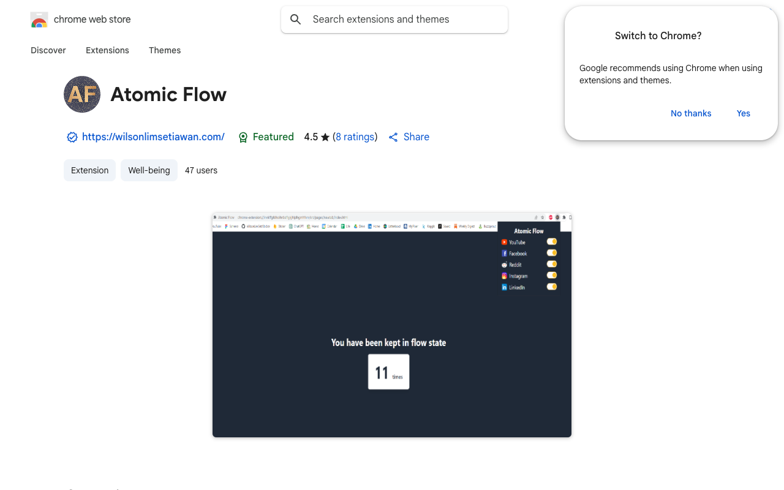Click the rating star icon next to 4.5
This screenshot has height=490, width=784.
point(325,137)
